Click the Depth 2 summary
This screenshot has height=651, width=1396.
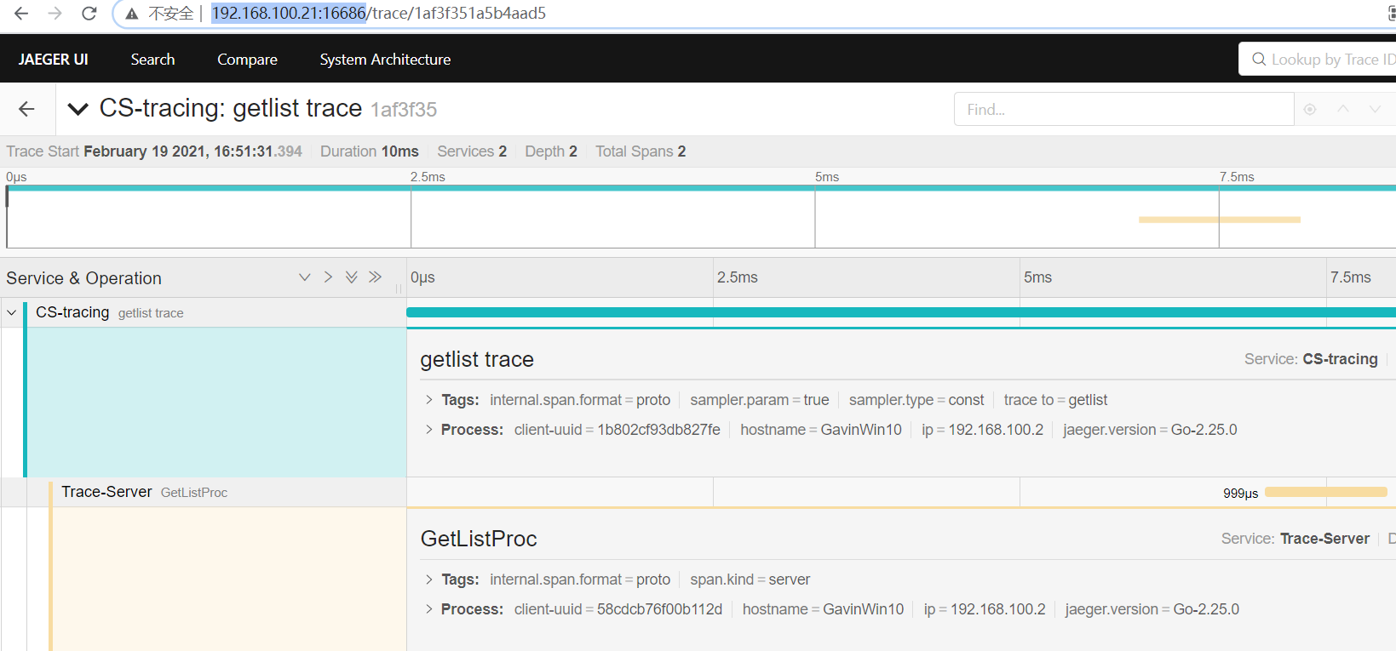[x=551, y=151]
